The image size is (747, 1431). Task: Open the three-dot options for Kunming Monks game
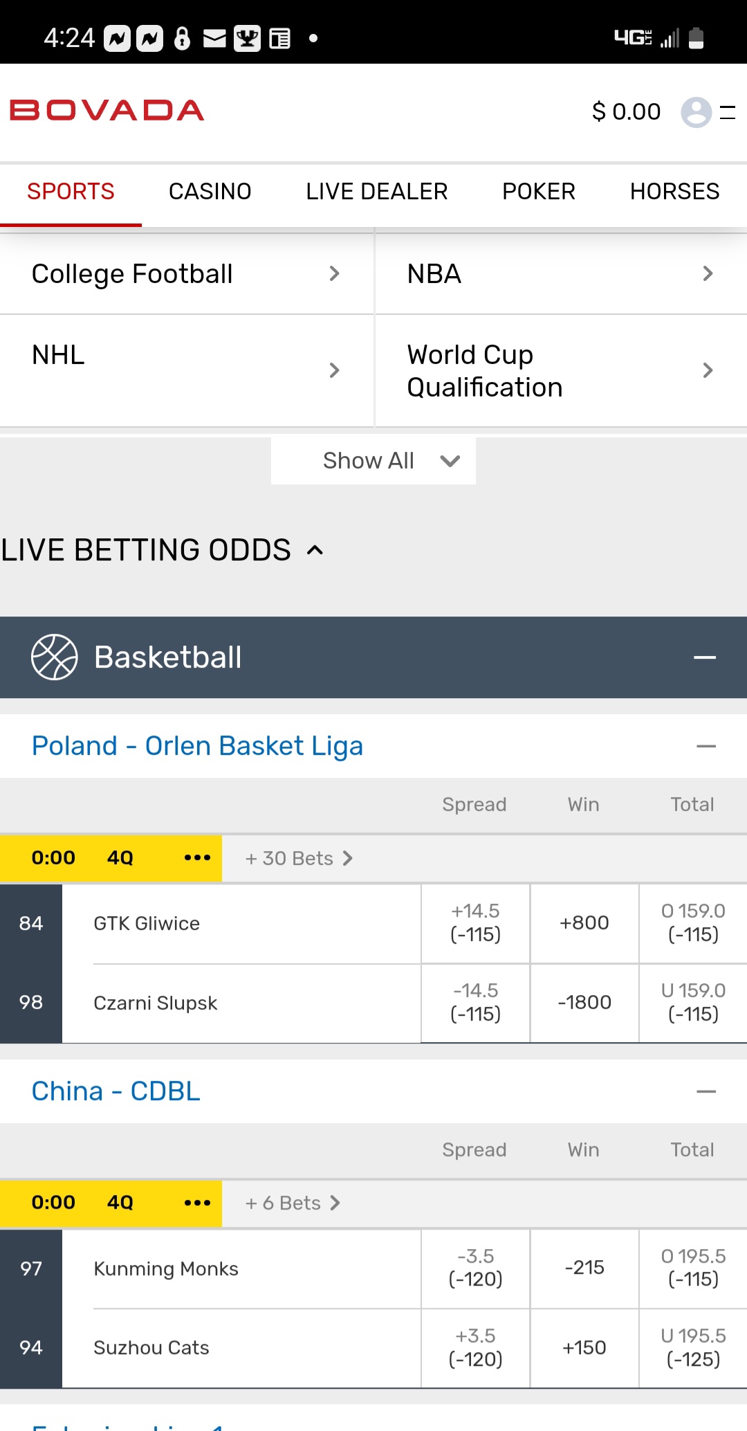click(x=197, y=1203)
